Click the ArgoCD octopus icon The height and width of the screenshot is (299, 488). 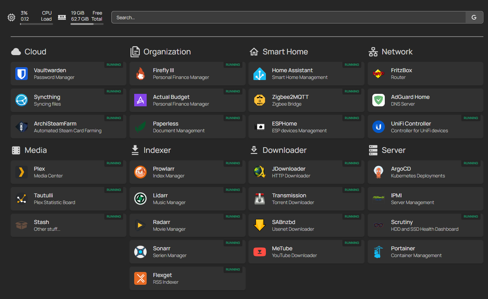click(378, 172)
